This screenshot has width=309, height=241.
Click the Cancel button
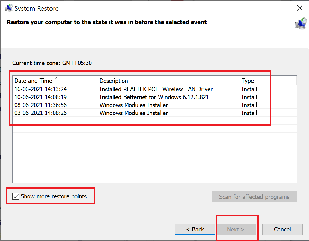[x=282, y=229]
